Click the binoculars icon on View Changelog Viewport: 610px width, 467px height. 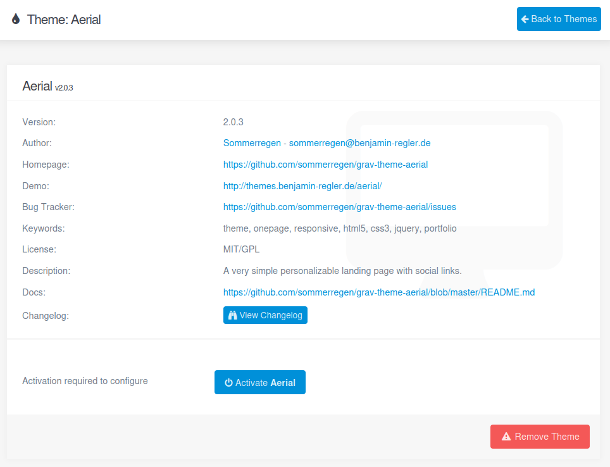(x=232, y=315)
